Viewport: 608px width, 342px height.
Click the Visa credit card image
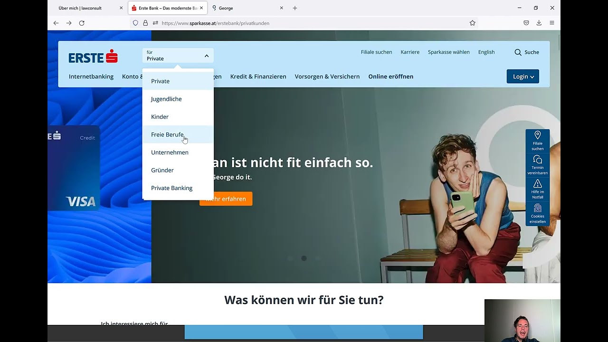point(74,168)
